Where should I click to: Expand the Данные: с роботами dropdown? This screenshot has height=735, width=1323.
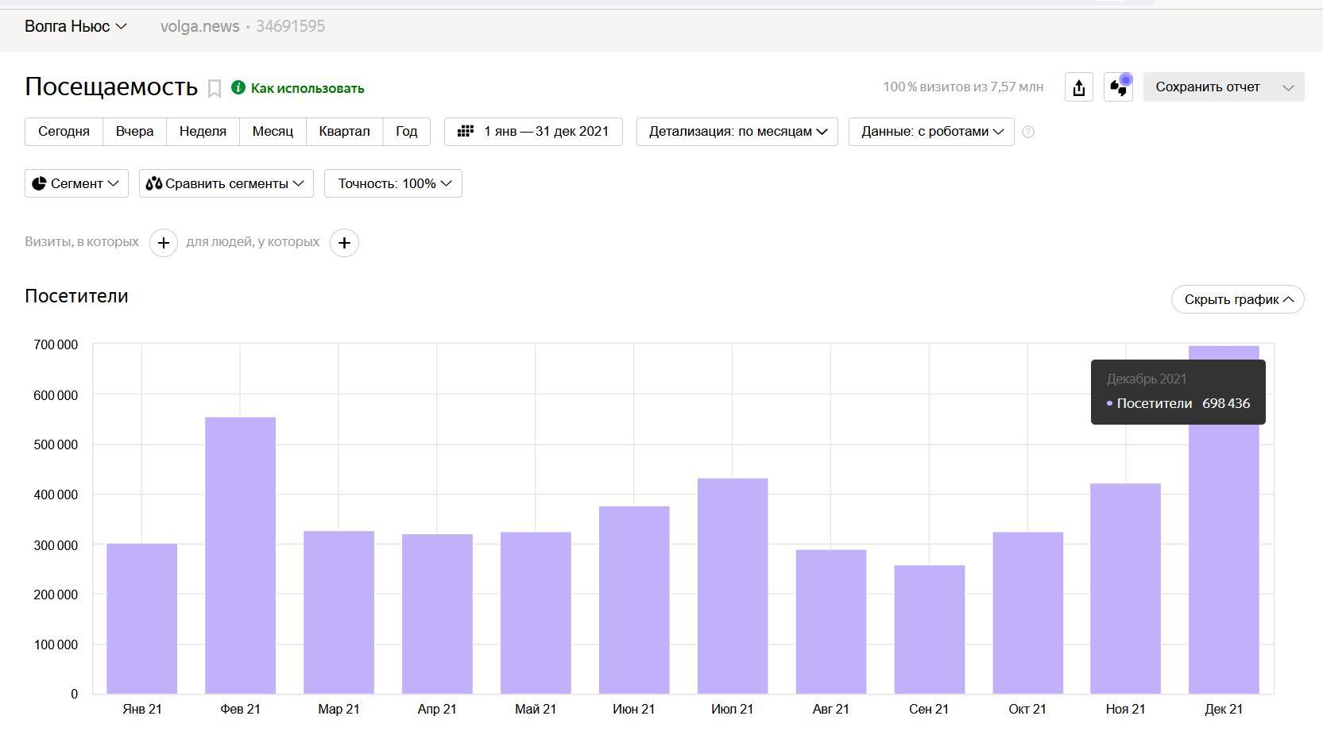coord(931,132)
